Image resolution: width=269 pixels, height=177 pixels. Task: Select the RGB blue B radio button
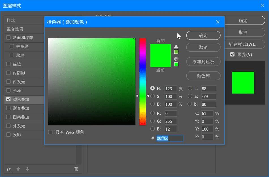(152, 129)
